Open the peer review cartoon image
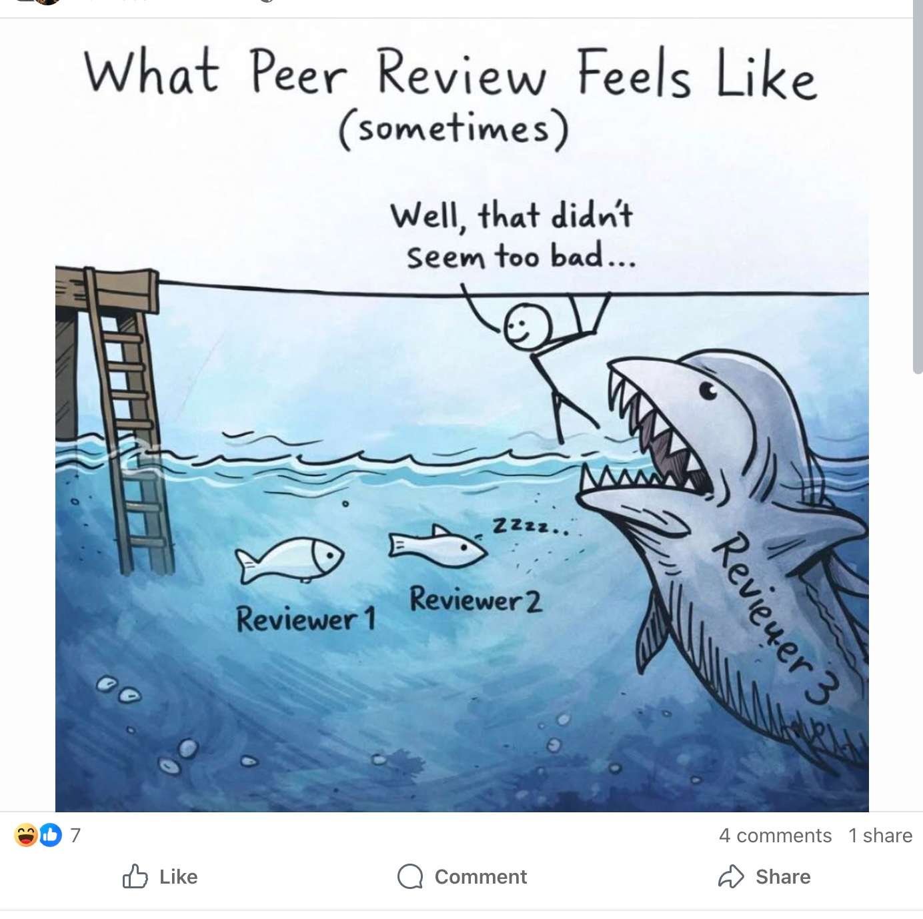This screenshot has height=919, width=923. (x=461, y=415)
